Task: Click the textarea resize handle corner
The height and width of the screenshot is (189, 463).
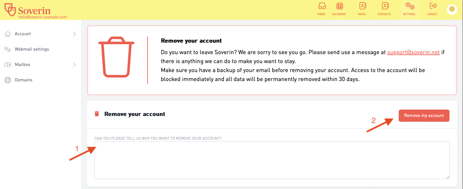Action: 447,177
